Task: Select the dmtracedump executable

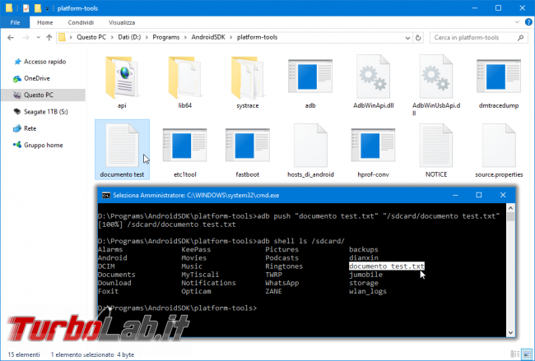Action: 499,76
